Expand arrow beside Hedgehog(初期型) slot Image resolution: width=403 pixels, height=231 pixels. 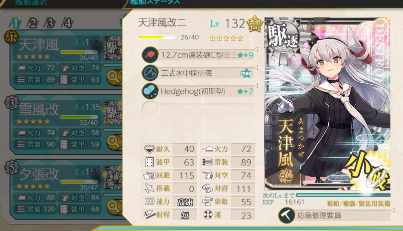tap(256, 85)
